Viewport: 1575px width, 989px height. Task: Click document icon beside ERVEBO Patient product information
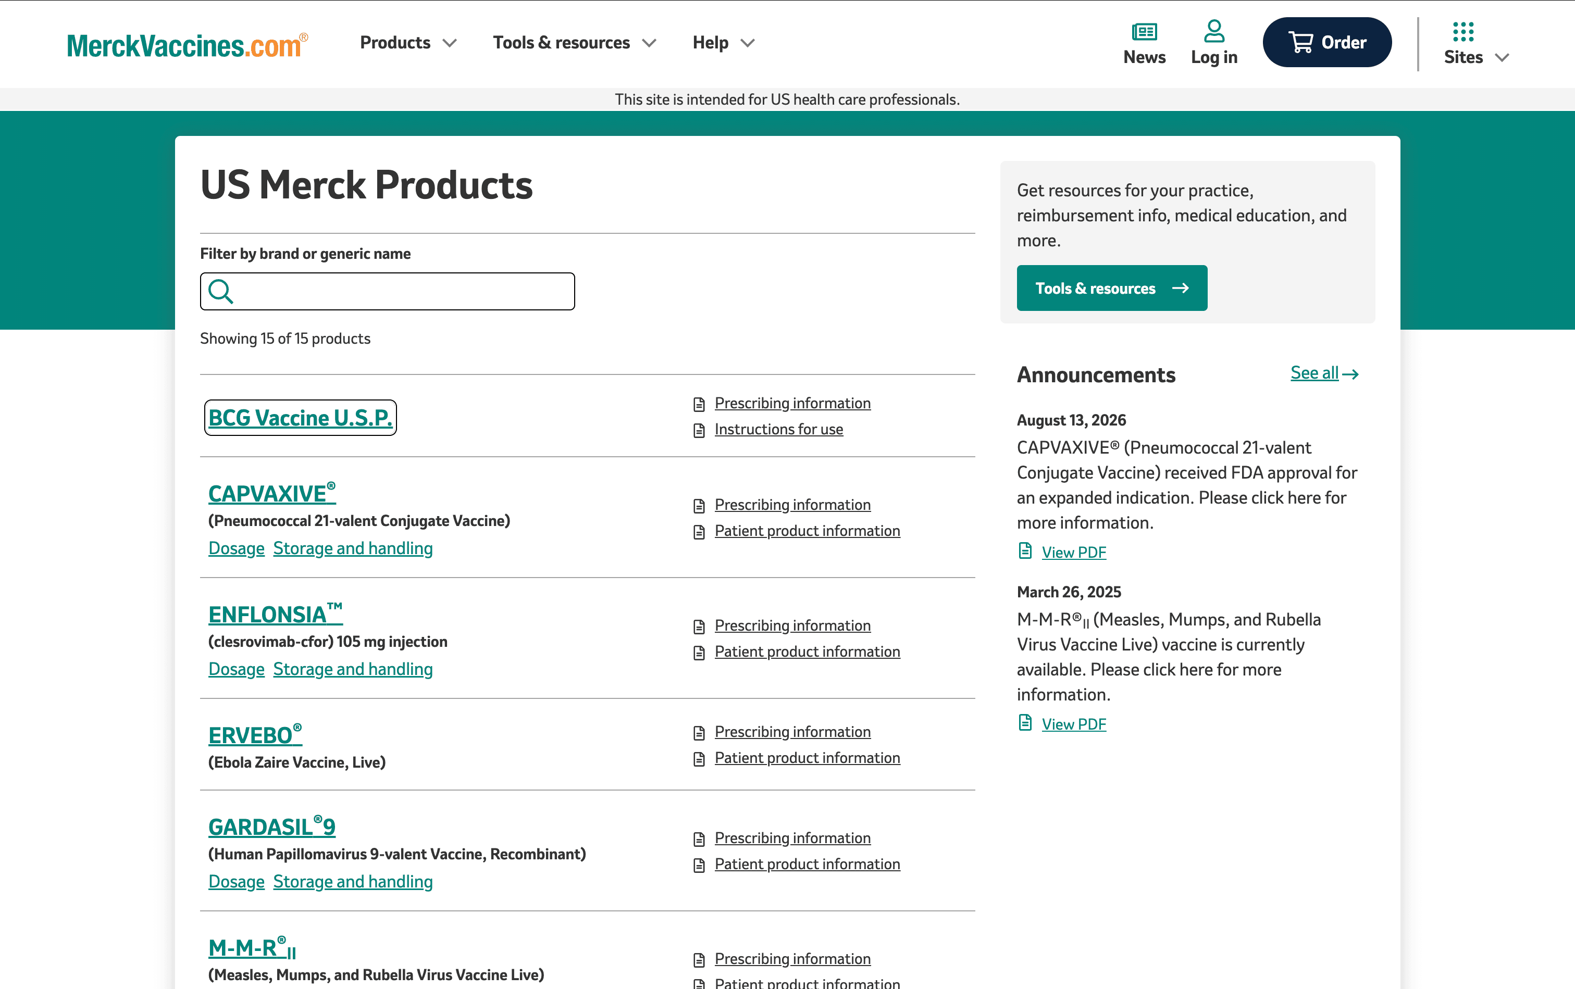tap(699, 758)
